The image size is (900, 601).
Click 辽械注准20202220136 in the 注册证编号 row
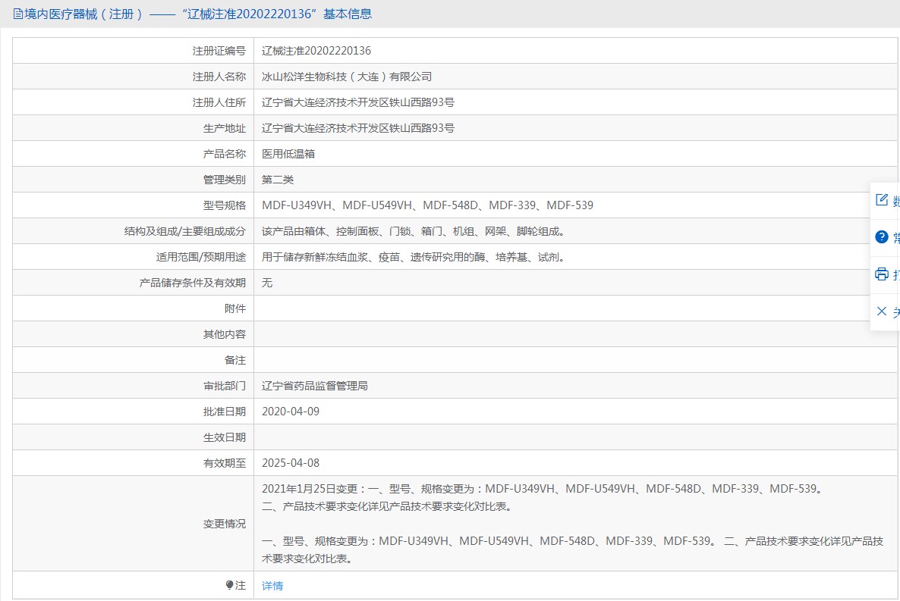pyautogui.click(x=316, y=51)
